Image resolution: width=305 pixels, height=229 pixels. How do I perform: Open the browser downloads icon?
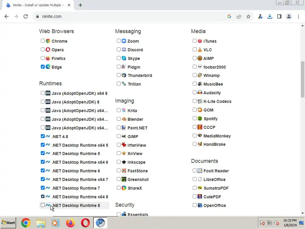270,17
